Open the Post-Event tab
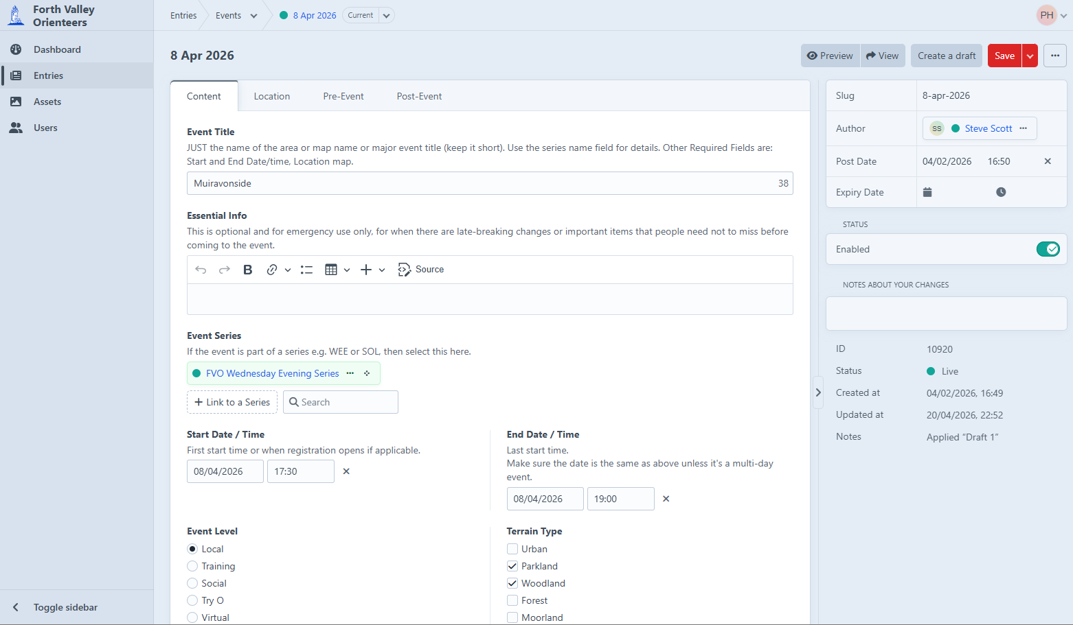The image size is (1073, 625). click(419, 96)
